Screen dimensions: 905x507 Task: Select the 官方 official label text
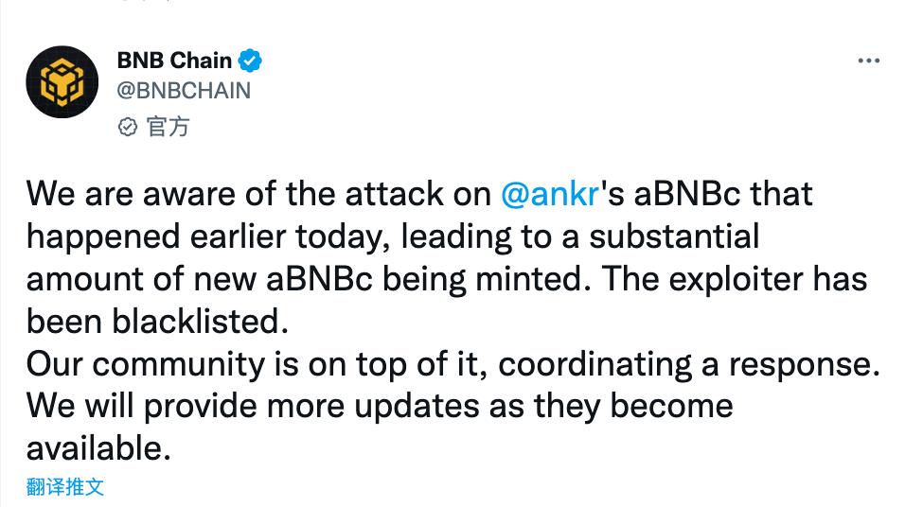(168, 127)
